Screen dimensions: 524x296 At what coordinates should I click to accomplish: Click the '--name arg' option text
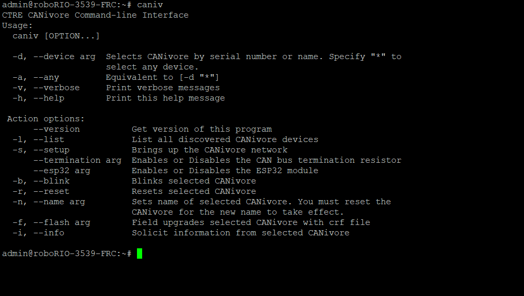tap(60, 202)
